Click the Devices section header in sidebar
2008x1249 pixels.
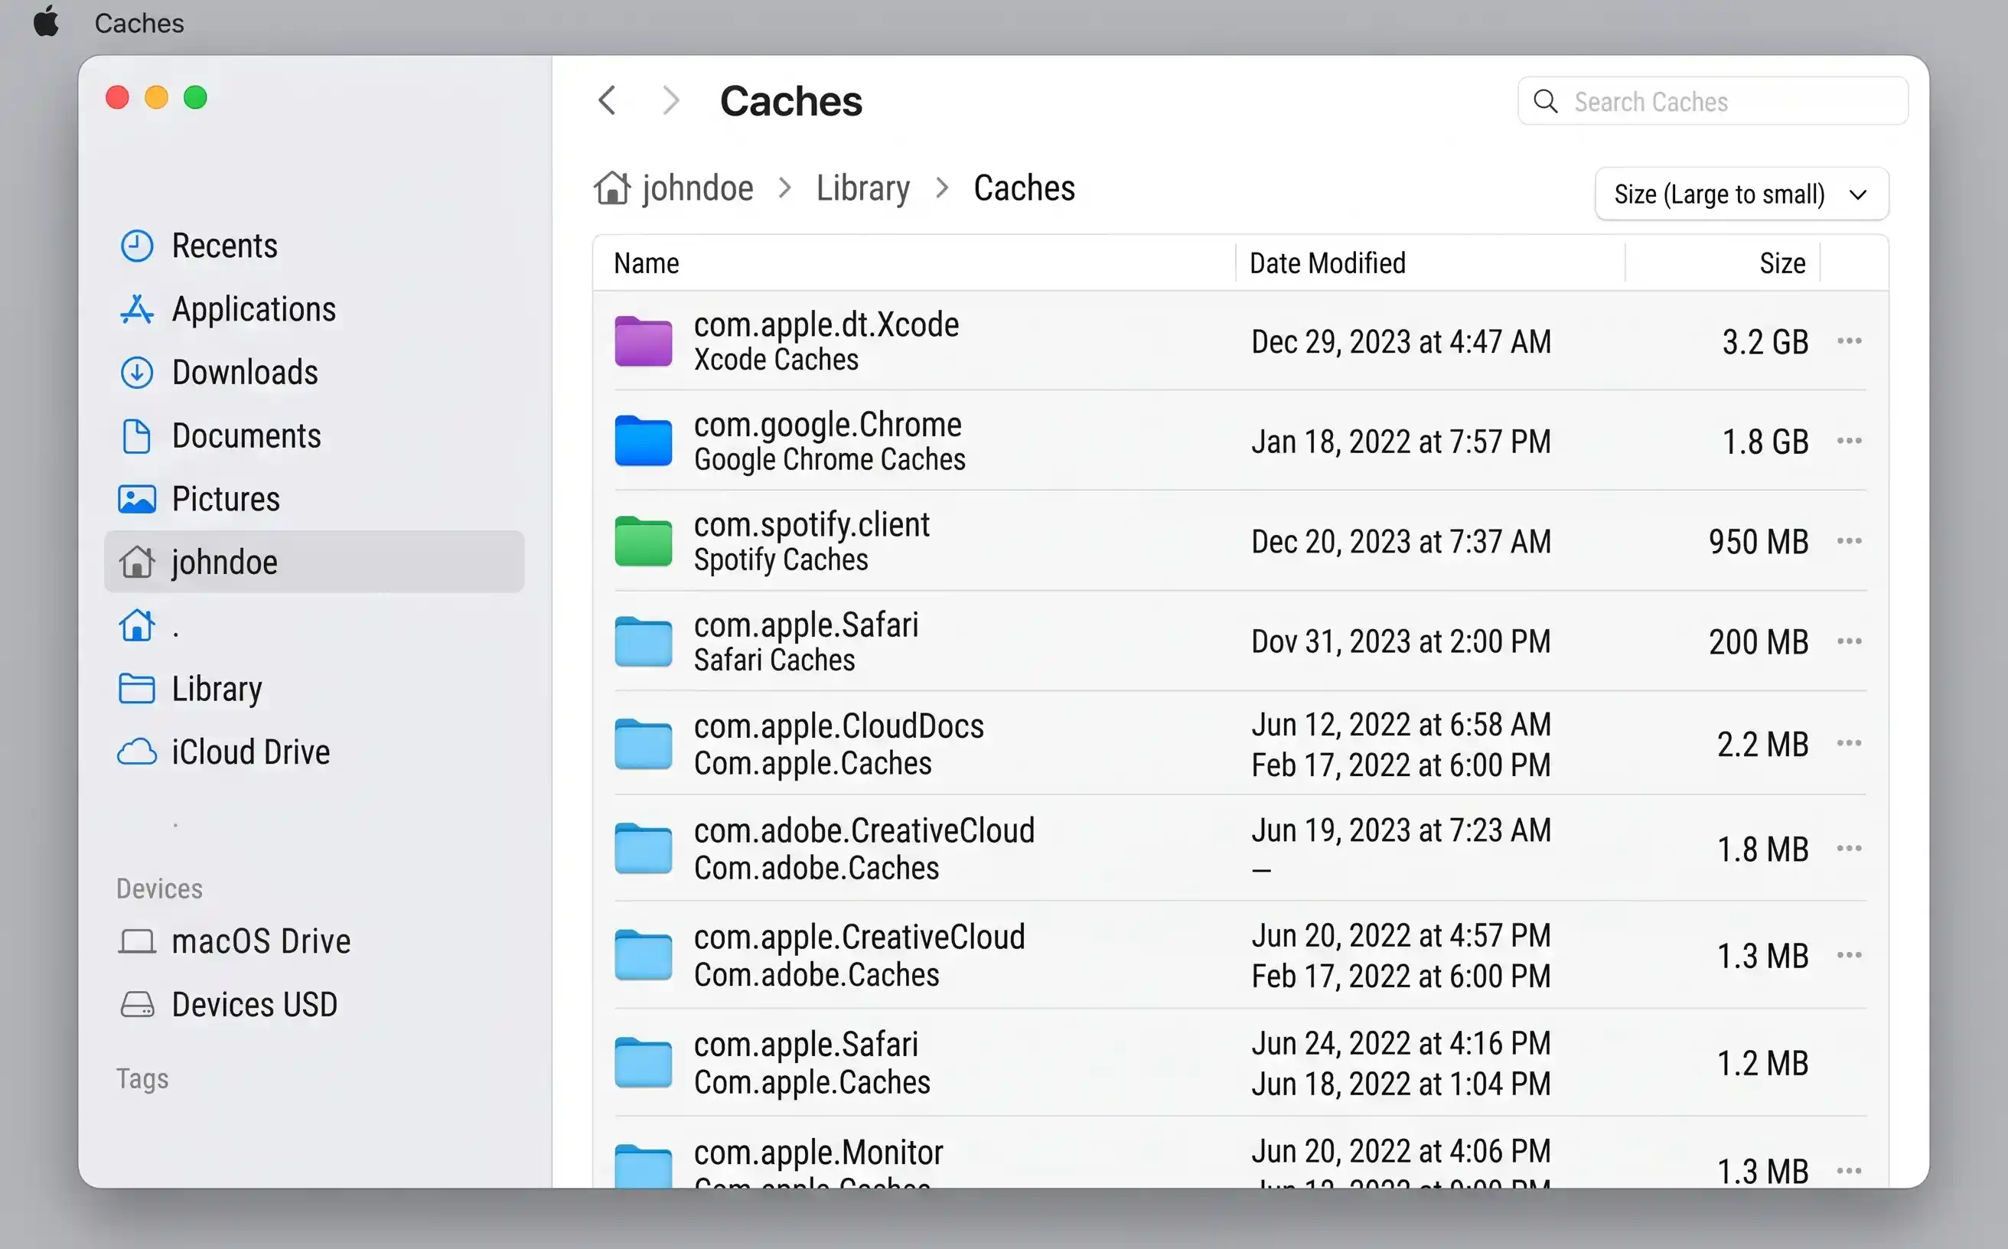[159, 889]
